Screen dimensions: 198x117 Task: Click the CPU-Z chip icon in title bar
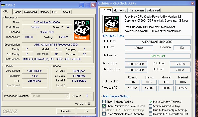tap(3, 5)
